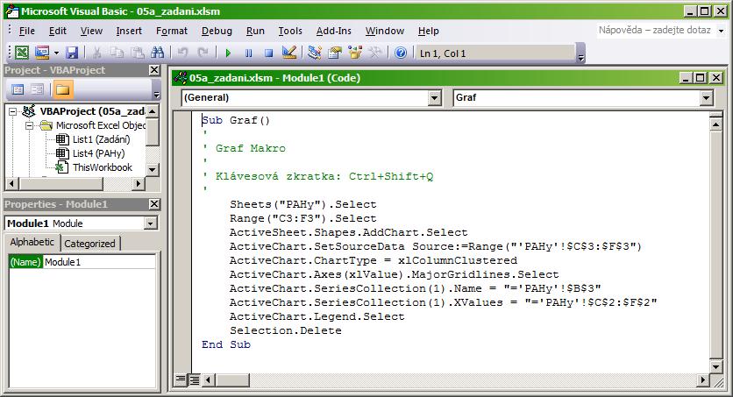Toggle Design Mode icon
Image resolution: width=733 pixels, height=397 pixels.
[x=289, y=53]
